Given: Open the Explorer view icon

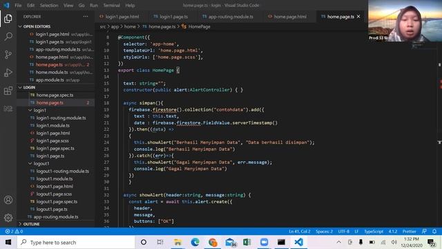Looking at the screenshot, I should (8, 19).
